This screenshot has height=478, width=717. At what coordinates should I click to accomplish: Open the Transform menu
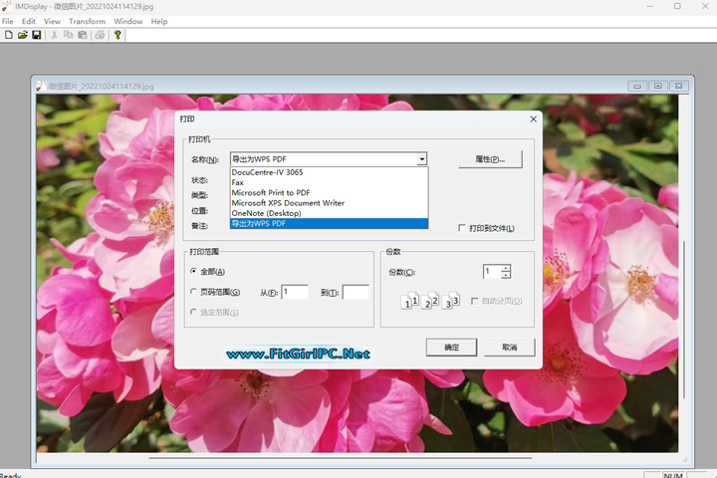click(88, 21)
